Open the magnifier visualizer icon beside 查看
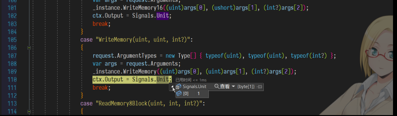 pyautogui.click(x=217, y=87)
